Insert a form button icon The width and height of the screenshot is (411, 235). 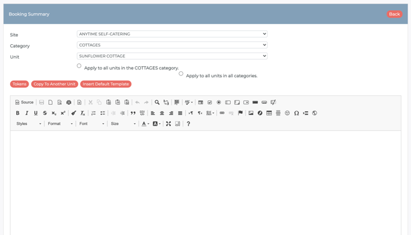click(x=255, y=102)
